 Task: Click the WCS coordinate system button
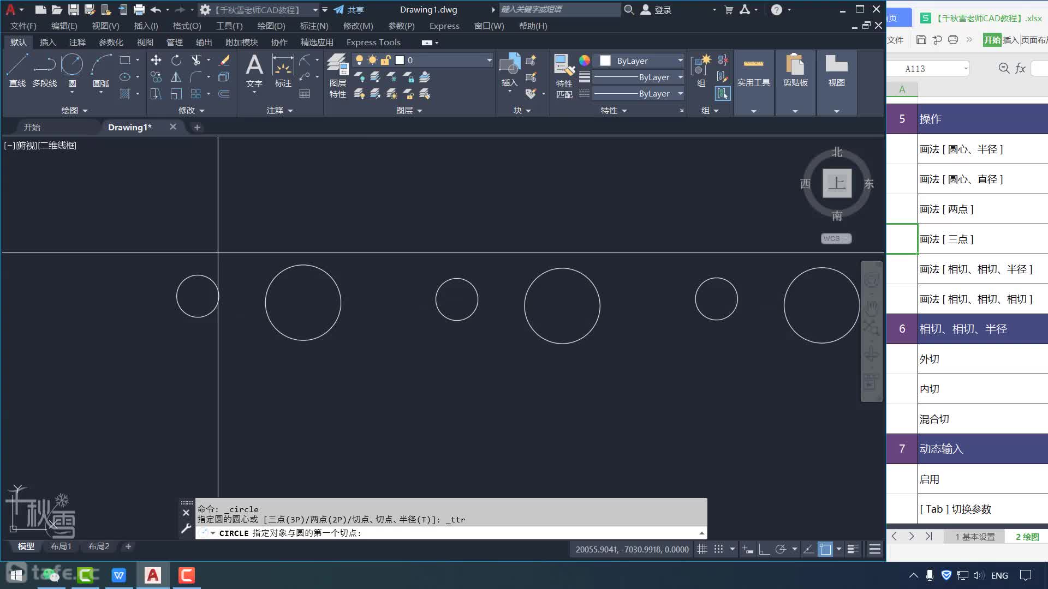coord(836,238)
